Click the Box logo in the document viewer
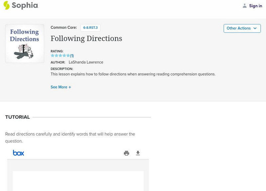Image resolution: width=266 pixels, height=191 pixels. coord(18,153)
